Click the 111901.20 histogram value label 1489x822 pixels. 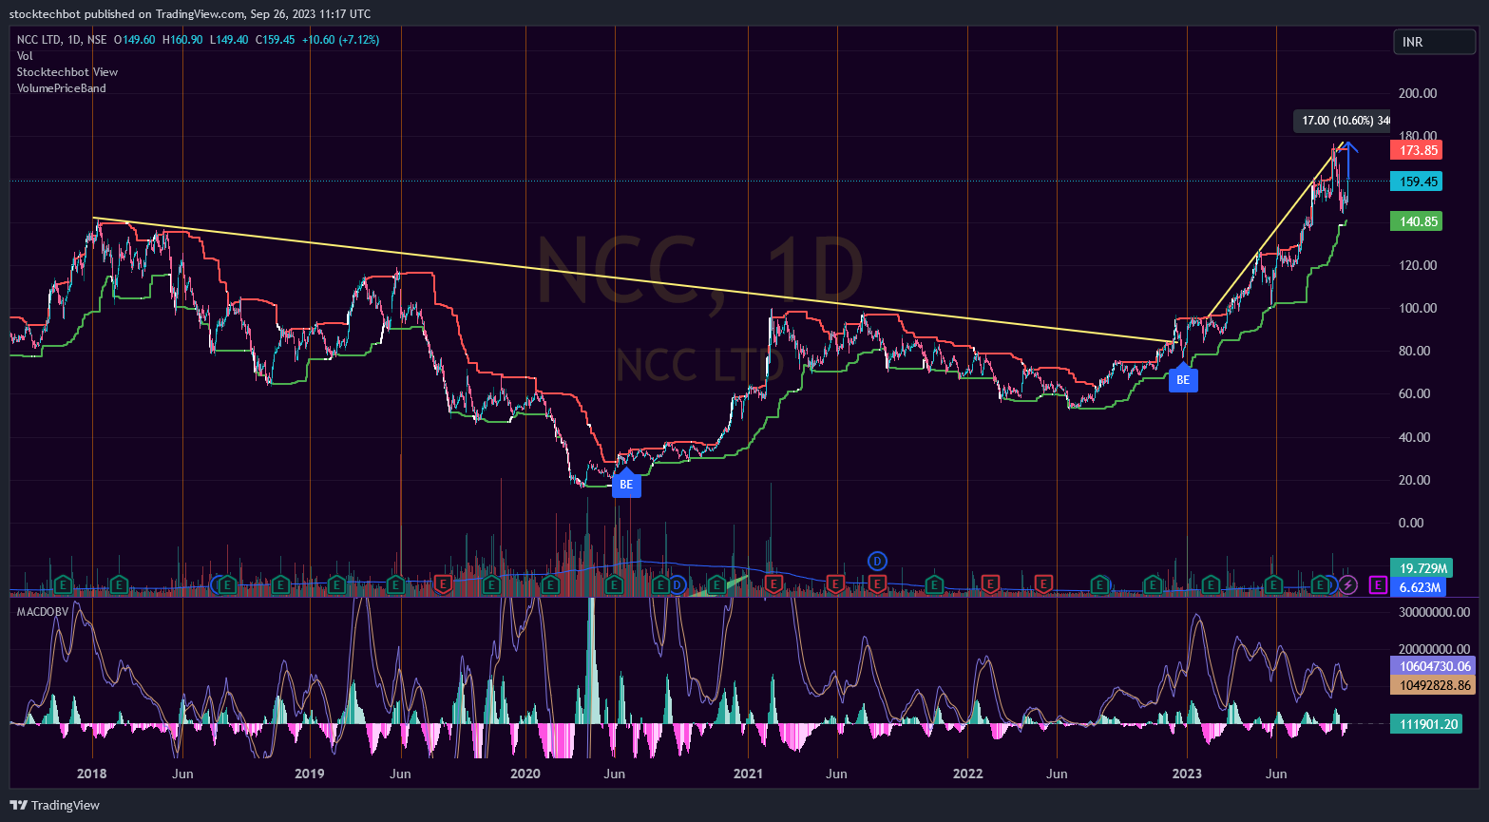tap(1426, 724)
